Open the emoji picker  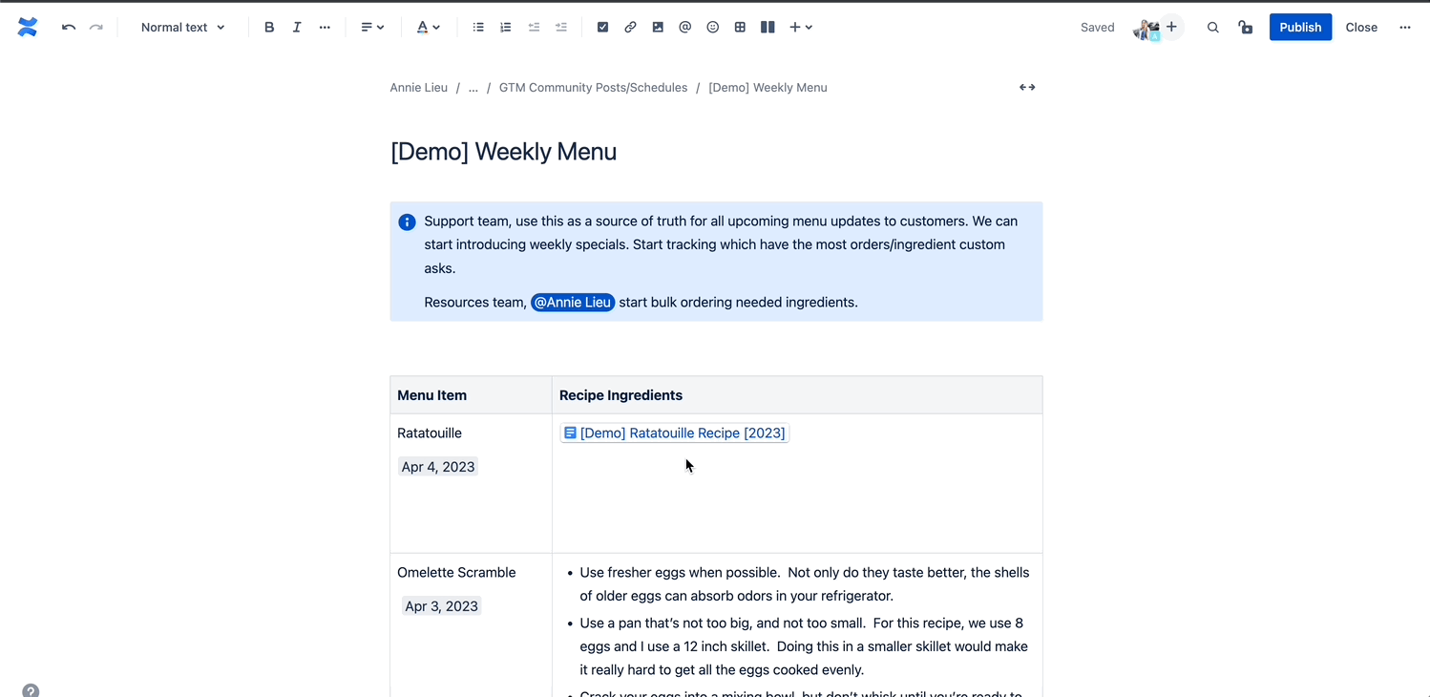712,28
